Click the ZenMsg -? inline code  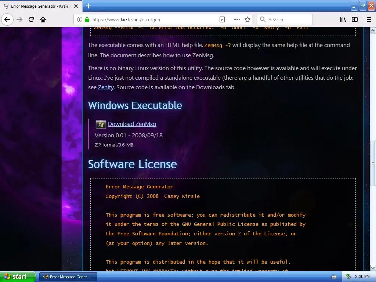217,45
